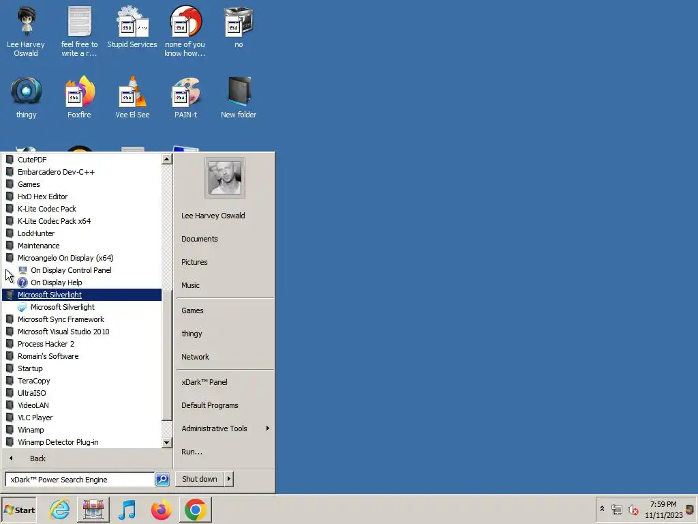Click the Shut down button
Image resolution: width=698 pixels, height=524 pixels.
tap(200, 479)
